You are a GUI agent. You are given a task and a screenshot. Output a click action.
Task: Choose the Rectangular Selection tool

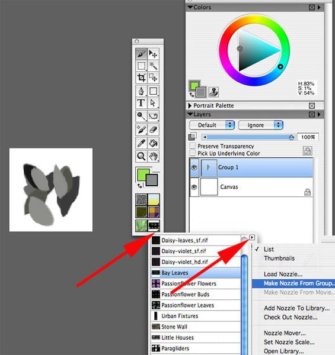click(141, 66)
